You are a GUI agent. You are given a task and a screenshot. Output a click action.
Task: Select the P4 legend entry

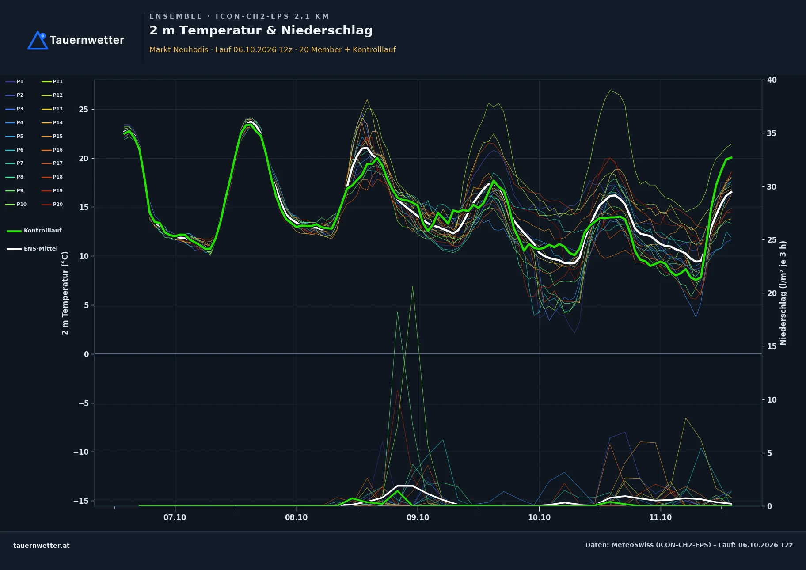(x=14, y=122)
